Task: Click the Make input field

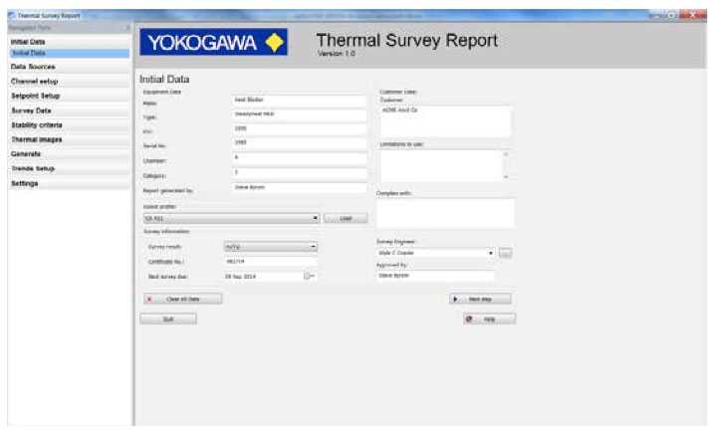Action: tap(299, 101)
